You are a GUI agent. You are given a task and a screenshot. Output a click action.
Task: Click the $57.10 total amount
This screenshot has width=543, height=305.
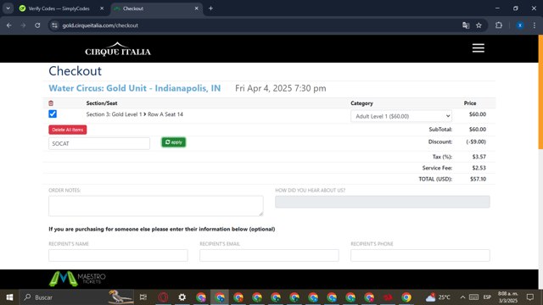[x=478, y=179]
